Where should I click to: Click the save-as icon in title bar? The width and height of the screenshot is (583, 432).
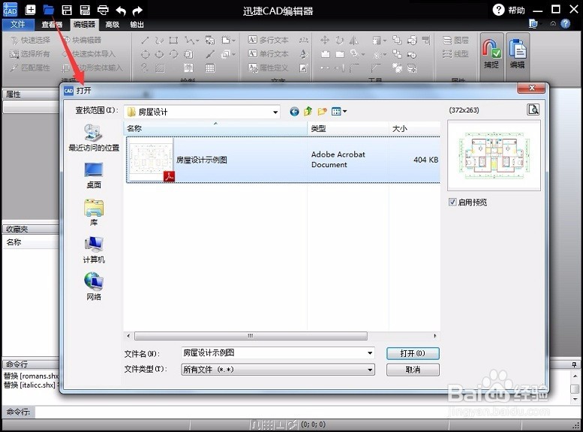pos(85,10)
